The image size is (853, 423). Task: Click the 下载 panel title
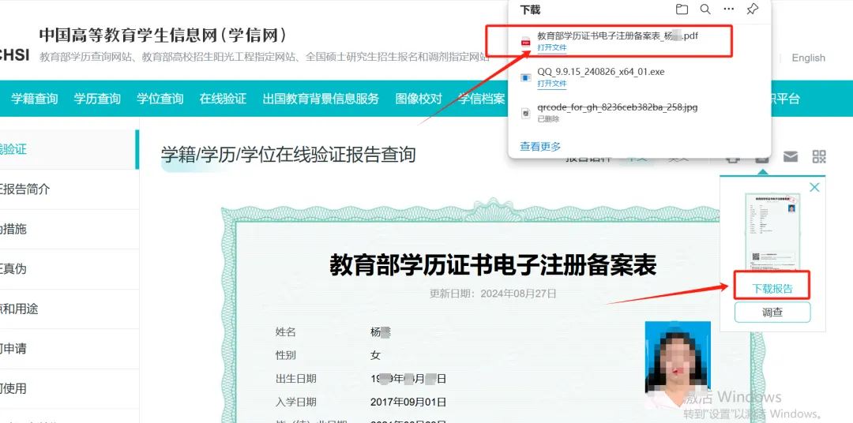pos(531,9)
